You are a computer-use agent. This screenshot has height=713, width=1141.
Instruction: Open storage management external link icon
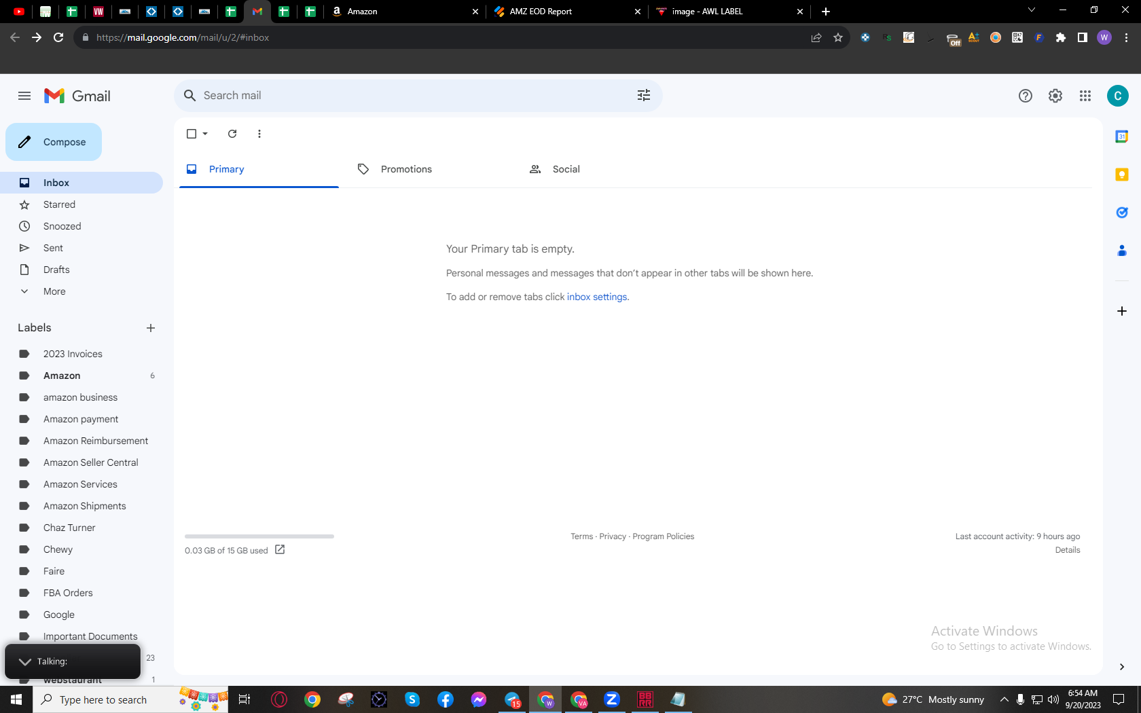click(x=280, y=549)
